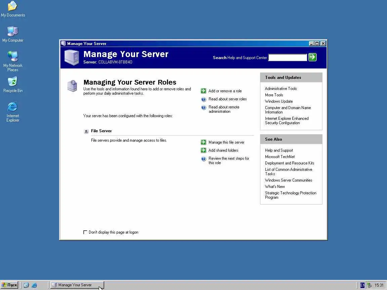Image resolution: width=387 pixels, height=290 pixels.
Task: Open Review the next steps for this role
Action: [229, 160]
